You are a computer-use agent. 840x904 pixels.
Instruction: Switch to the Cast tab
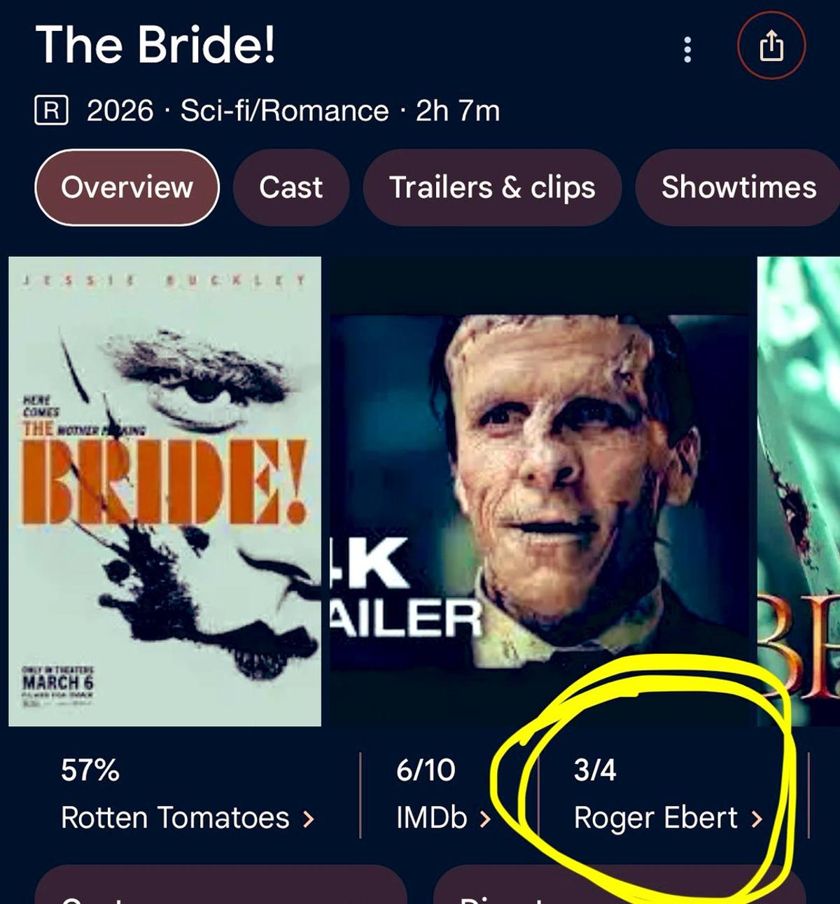point(290,188)
